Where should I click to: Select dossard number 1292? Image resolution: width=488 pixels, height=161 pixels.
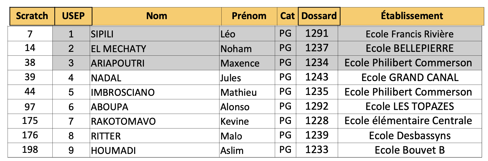[317, 106]
